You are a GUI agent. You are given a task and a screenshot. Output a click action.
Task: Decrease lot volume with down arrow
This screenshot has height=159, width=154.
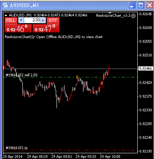(x=21, y=20)
